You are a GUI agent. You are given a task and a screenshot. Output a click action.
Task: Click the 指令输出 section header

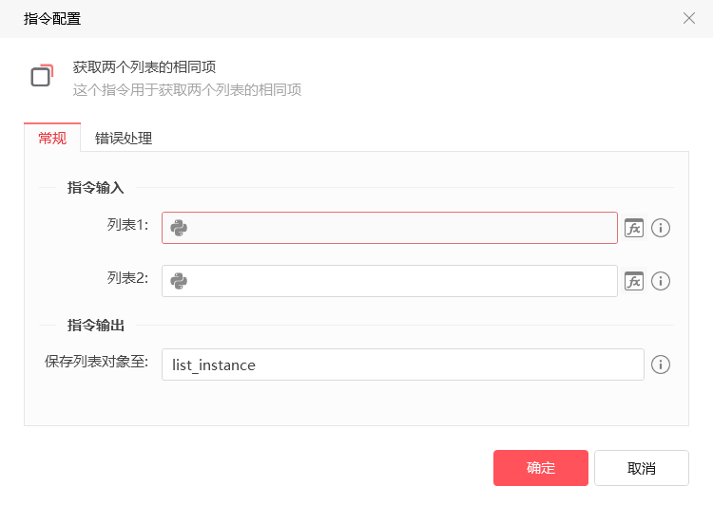pos(95,326)
